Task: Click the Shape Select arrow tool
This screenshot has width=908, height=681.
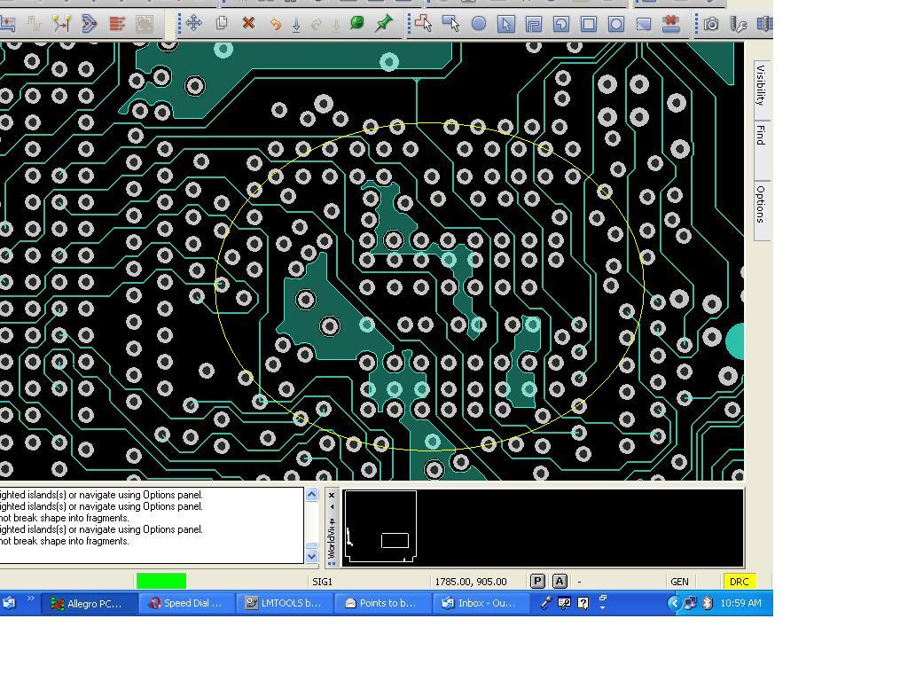Action: (505, 24)
